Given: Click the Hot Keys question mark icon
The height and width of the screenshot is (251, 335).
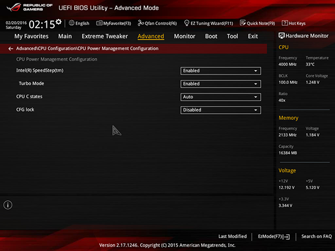Looking at the screenshot, I should (x=285, y=23).
